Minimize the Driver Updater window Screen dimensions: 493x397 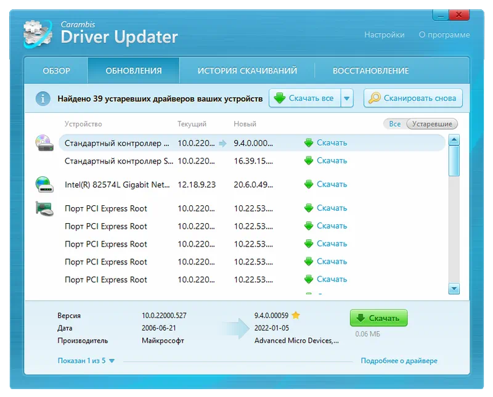pyautogui.click(x=441, y=15)
